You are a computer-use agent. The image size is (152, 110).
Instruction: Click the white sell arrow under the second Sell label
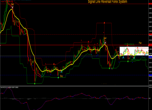click(105, 43)
